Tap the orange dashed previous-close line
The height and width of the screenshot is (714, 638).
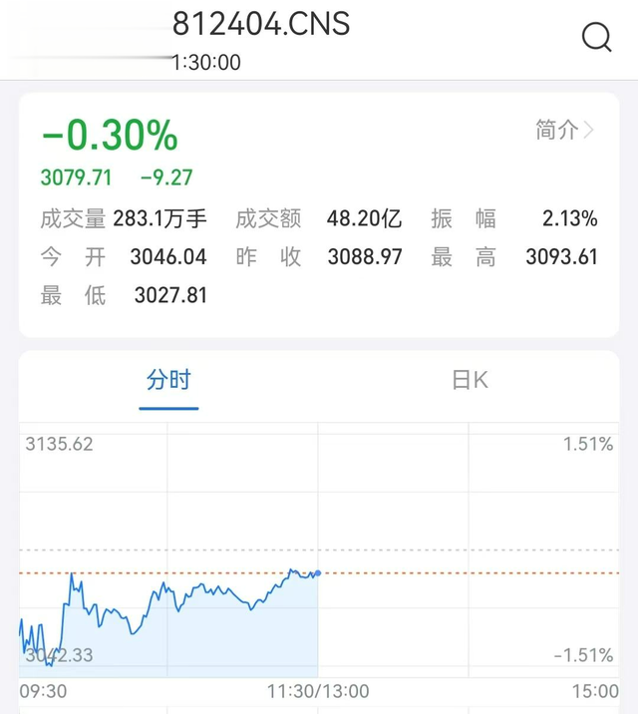click(469, 572)
